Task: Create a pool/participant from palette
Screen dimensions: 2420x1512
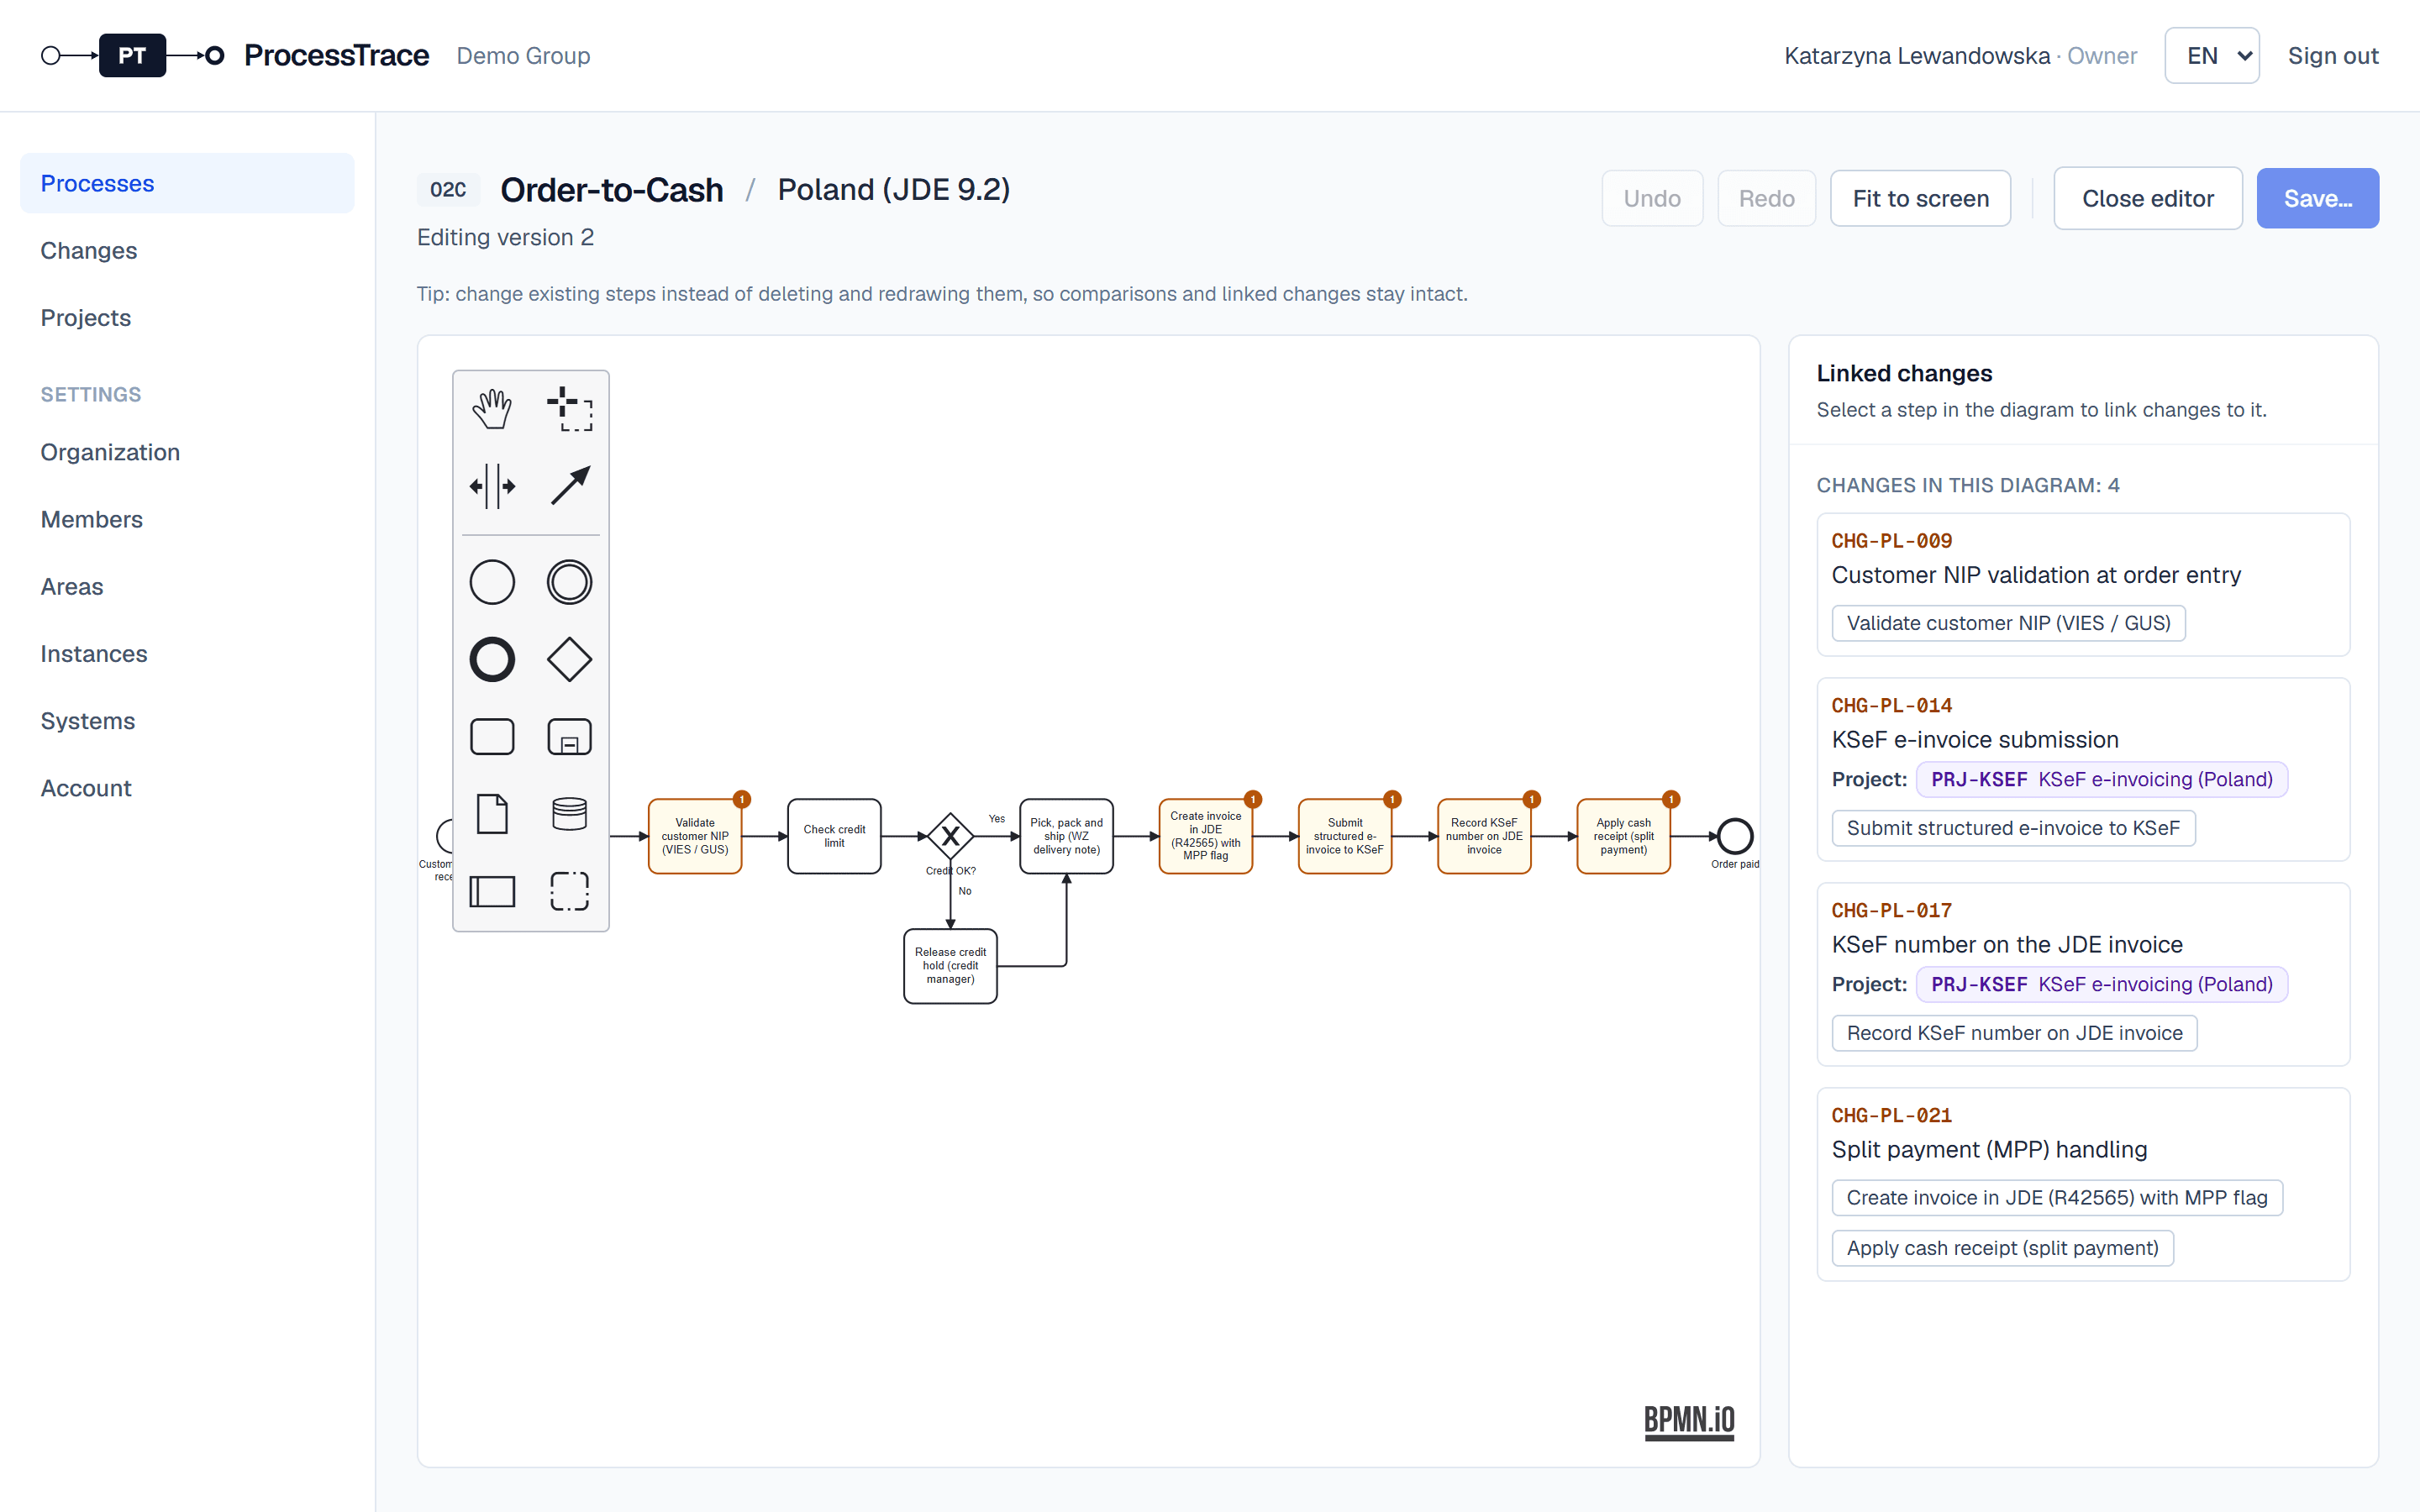Action: coord(492,891)
